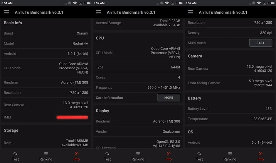This screenshot has width=276, height=163.
Task: Select Rear Camera value in Camera section
Action: pyautogui.click(x=259, y=68)
